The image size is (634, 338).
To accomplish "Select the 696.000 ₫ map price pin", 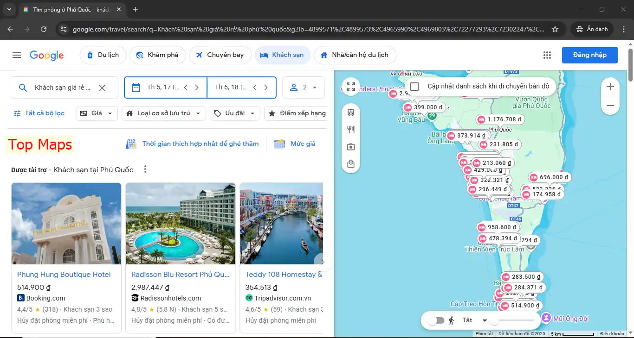I will tap(550, 177).
